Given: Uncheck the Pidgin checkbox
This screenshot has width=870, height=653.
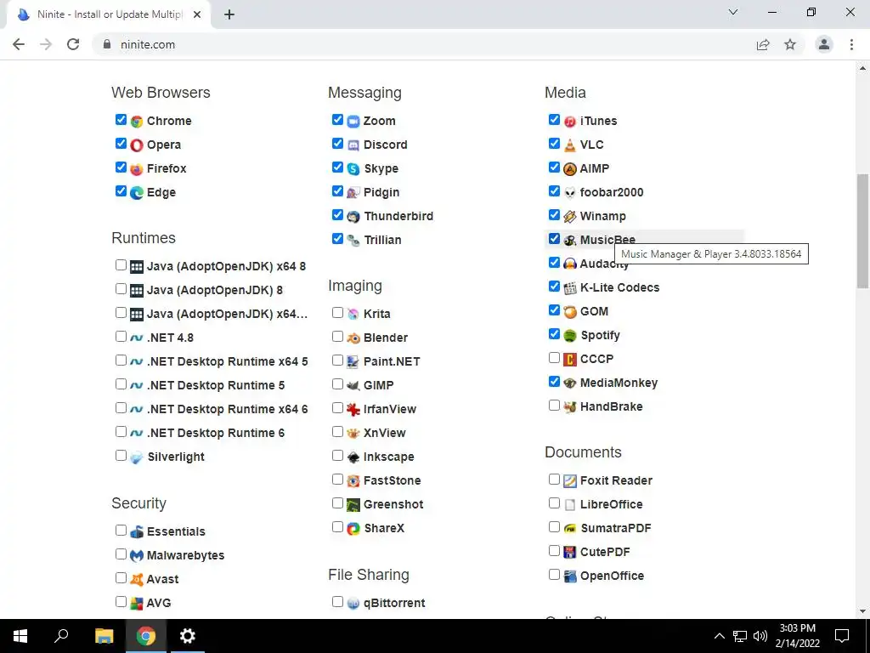Looking at the screenshot, I should (x=337, y=191).
